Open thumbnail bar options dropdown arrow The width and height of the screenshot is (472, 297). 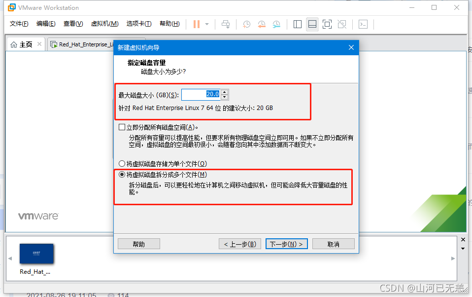pos(463,249)
